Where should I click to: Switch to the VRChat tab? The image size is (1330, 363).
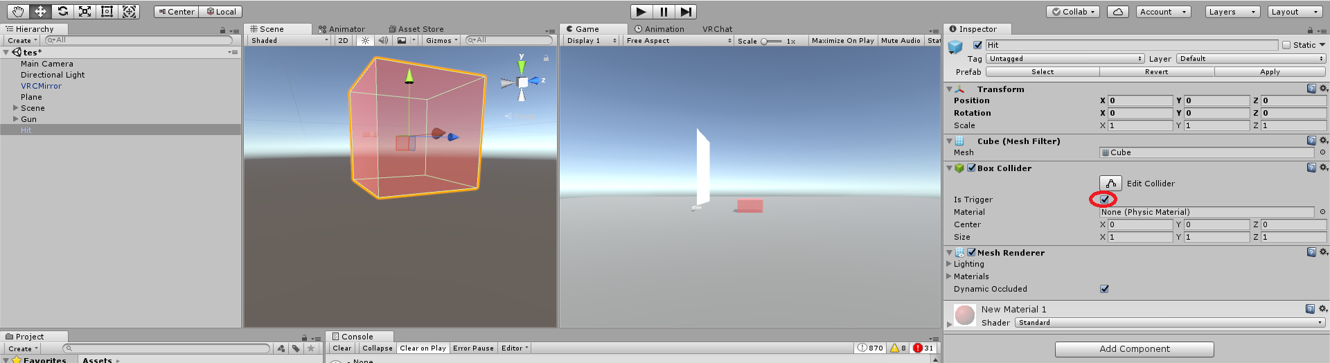717,29
